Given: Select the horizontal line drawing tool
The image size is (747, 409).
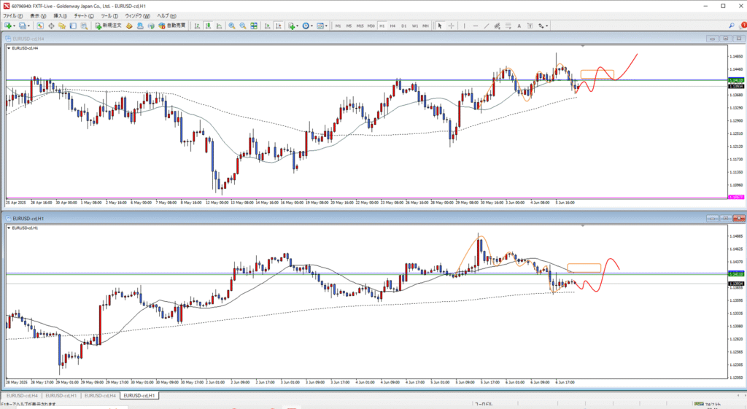Looking at the screenshot, I should [476, 26].
